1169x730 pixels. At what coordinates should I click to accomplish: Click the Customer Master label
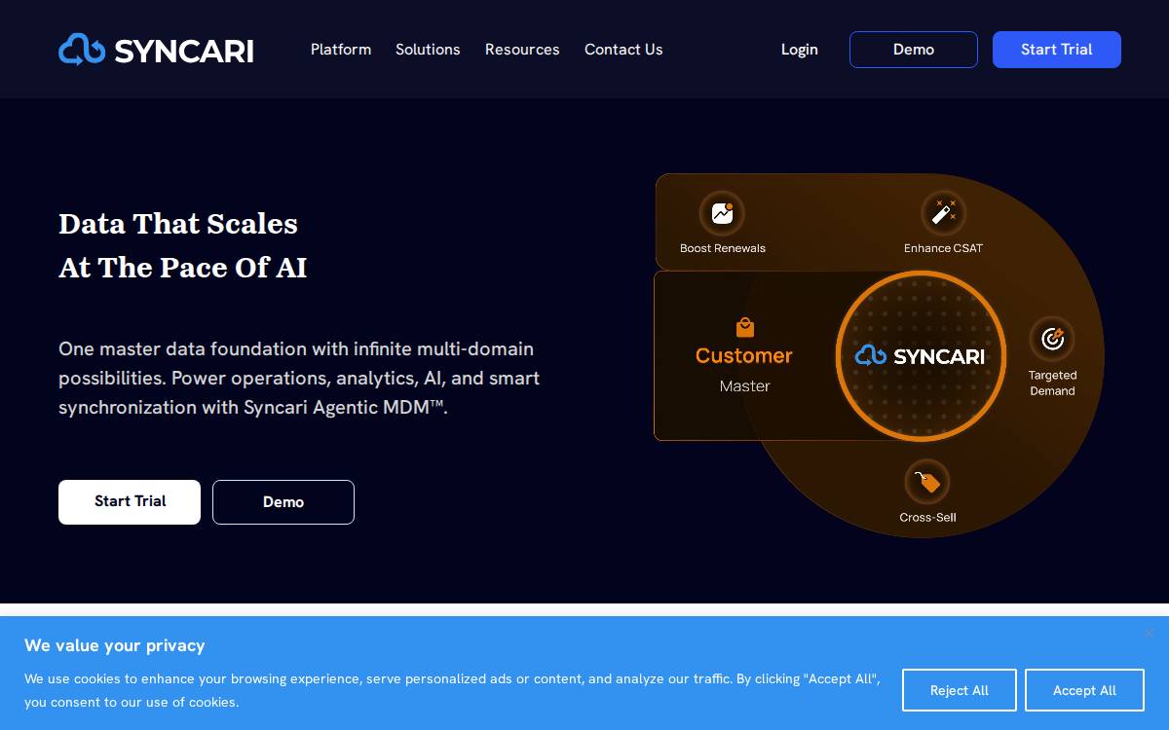pyautogui.click(x=744, y=370)
